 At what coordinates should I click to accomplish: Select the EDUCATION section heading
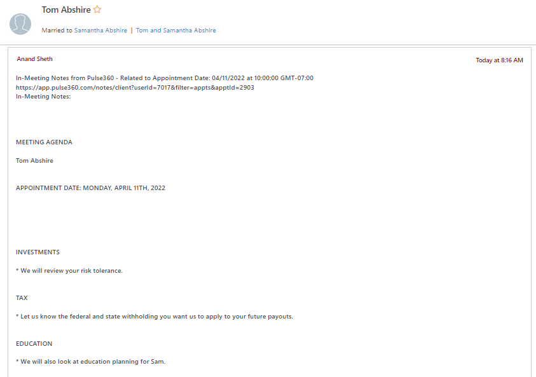pyautogui.click(x=34, y=344)
